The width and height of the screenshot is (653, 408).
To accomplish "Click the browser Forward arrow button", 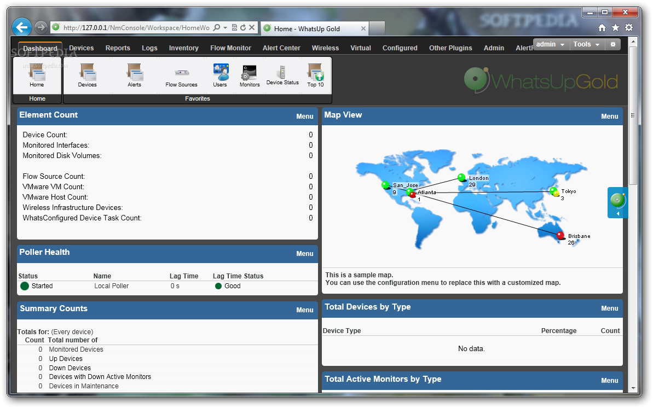I will coord(41,27).
